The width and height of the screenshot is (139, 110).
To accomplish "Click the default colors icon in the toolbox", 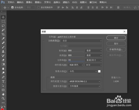I will 2,107.
